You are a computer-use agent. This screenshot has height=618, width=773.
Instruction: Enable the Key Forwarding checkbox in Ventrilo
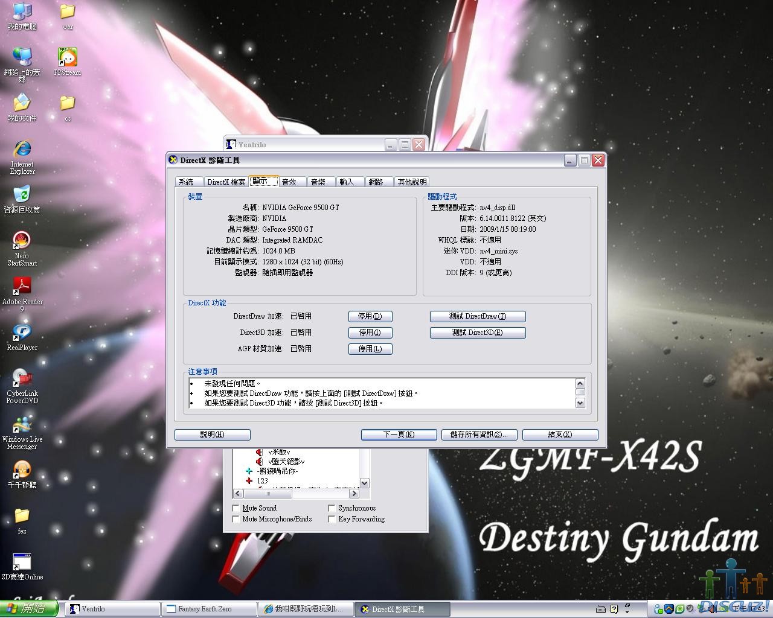tap(332, 519)
